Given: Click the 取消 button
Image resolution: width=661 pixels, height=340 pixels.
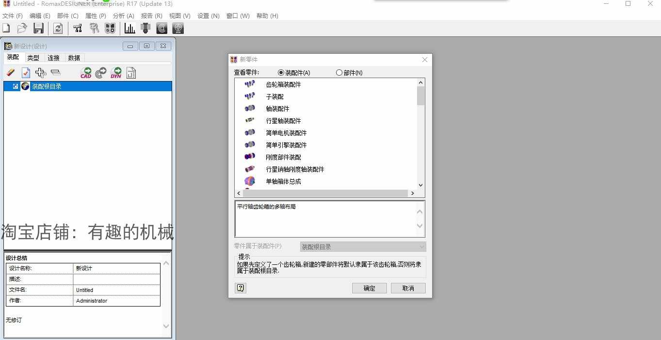Looking at the screenshot, I should [408, 288].
